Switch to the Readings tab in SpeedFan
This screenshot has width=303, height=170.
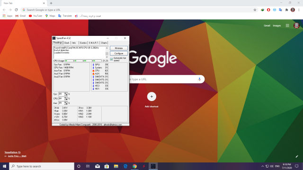click(x=58, y=42)
